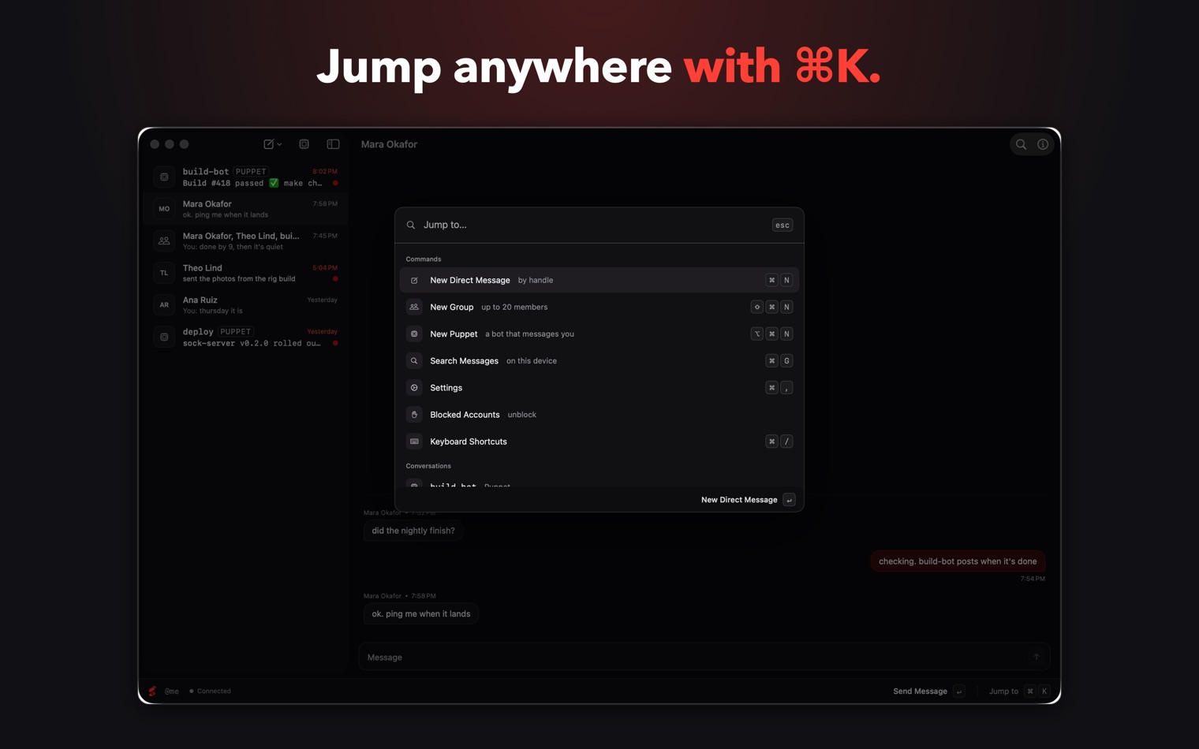This screenshot has width=1199, height=749.
Task: Open the puppet icon in sidebar toolbar
Action: point(304,144)
